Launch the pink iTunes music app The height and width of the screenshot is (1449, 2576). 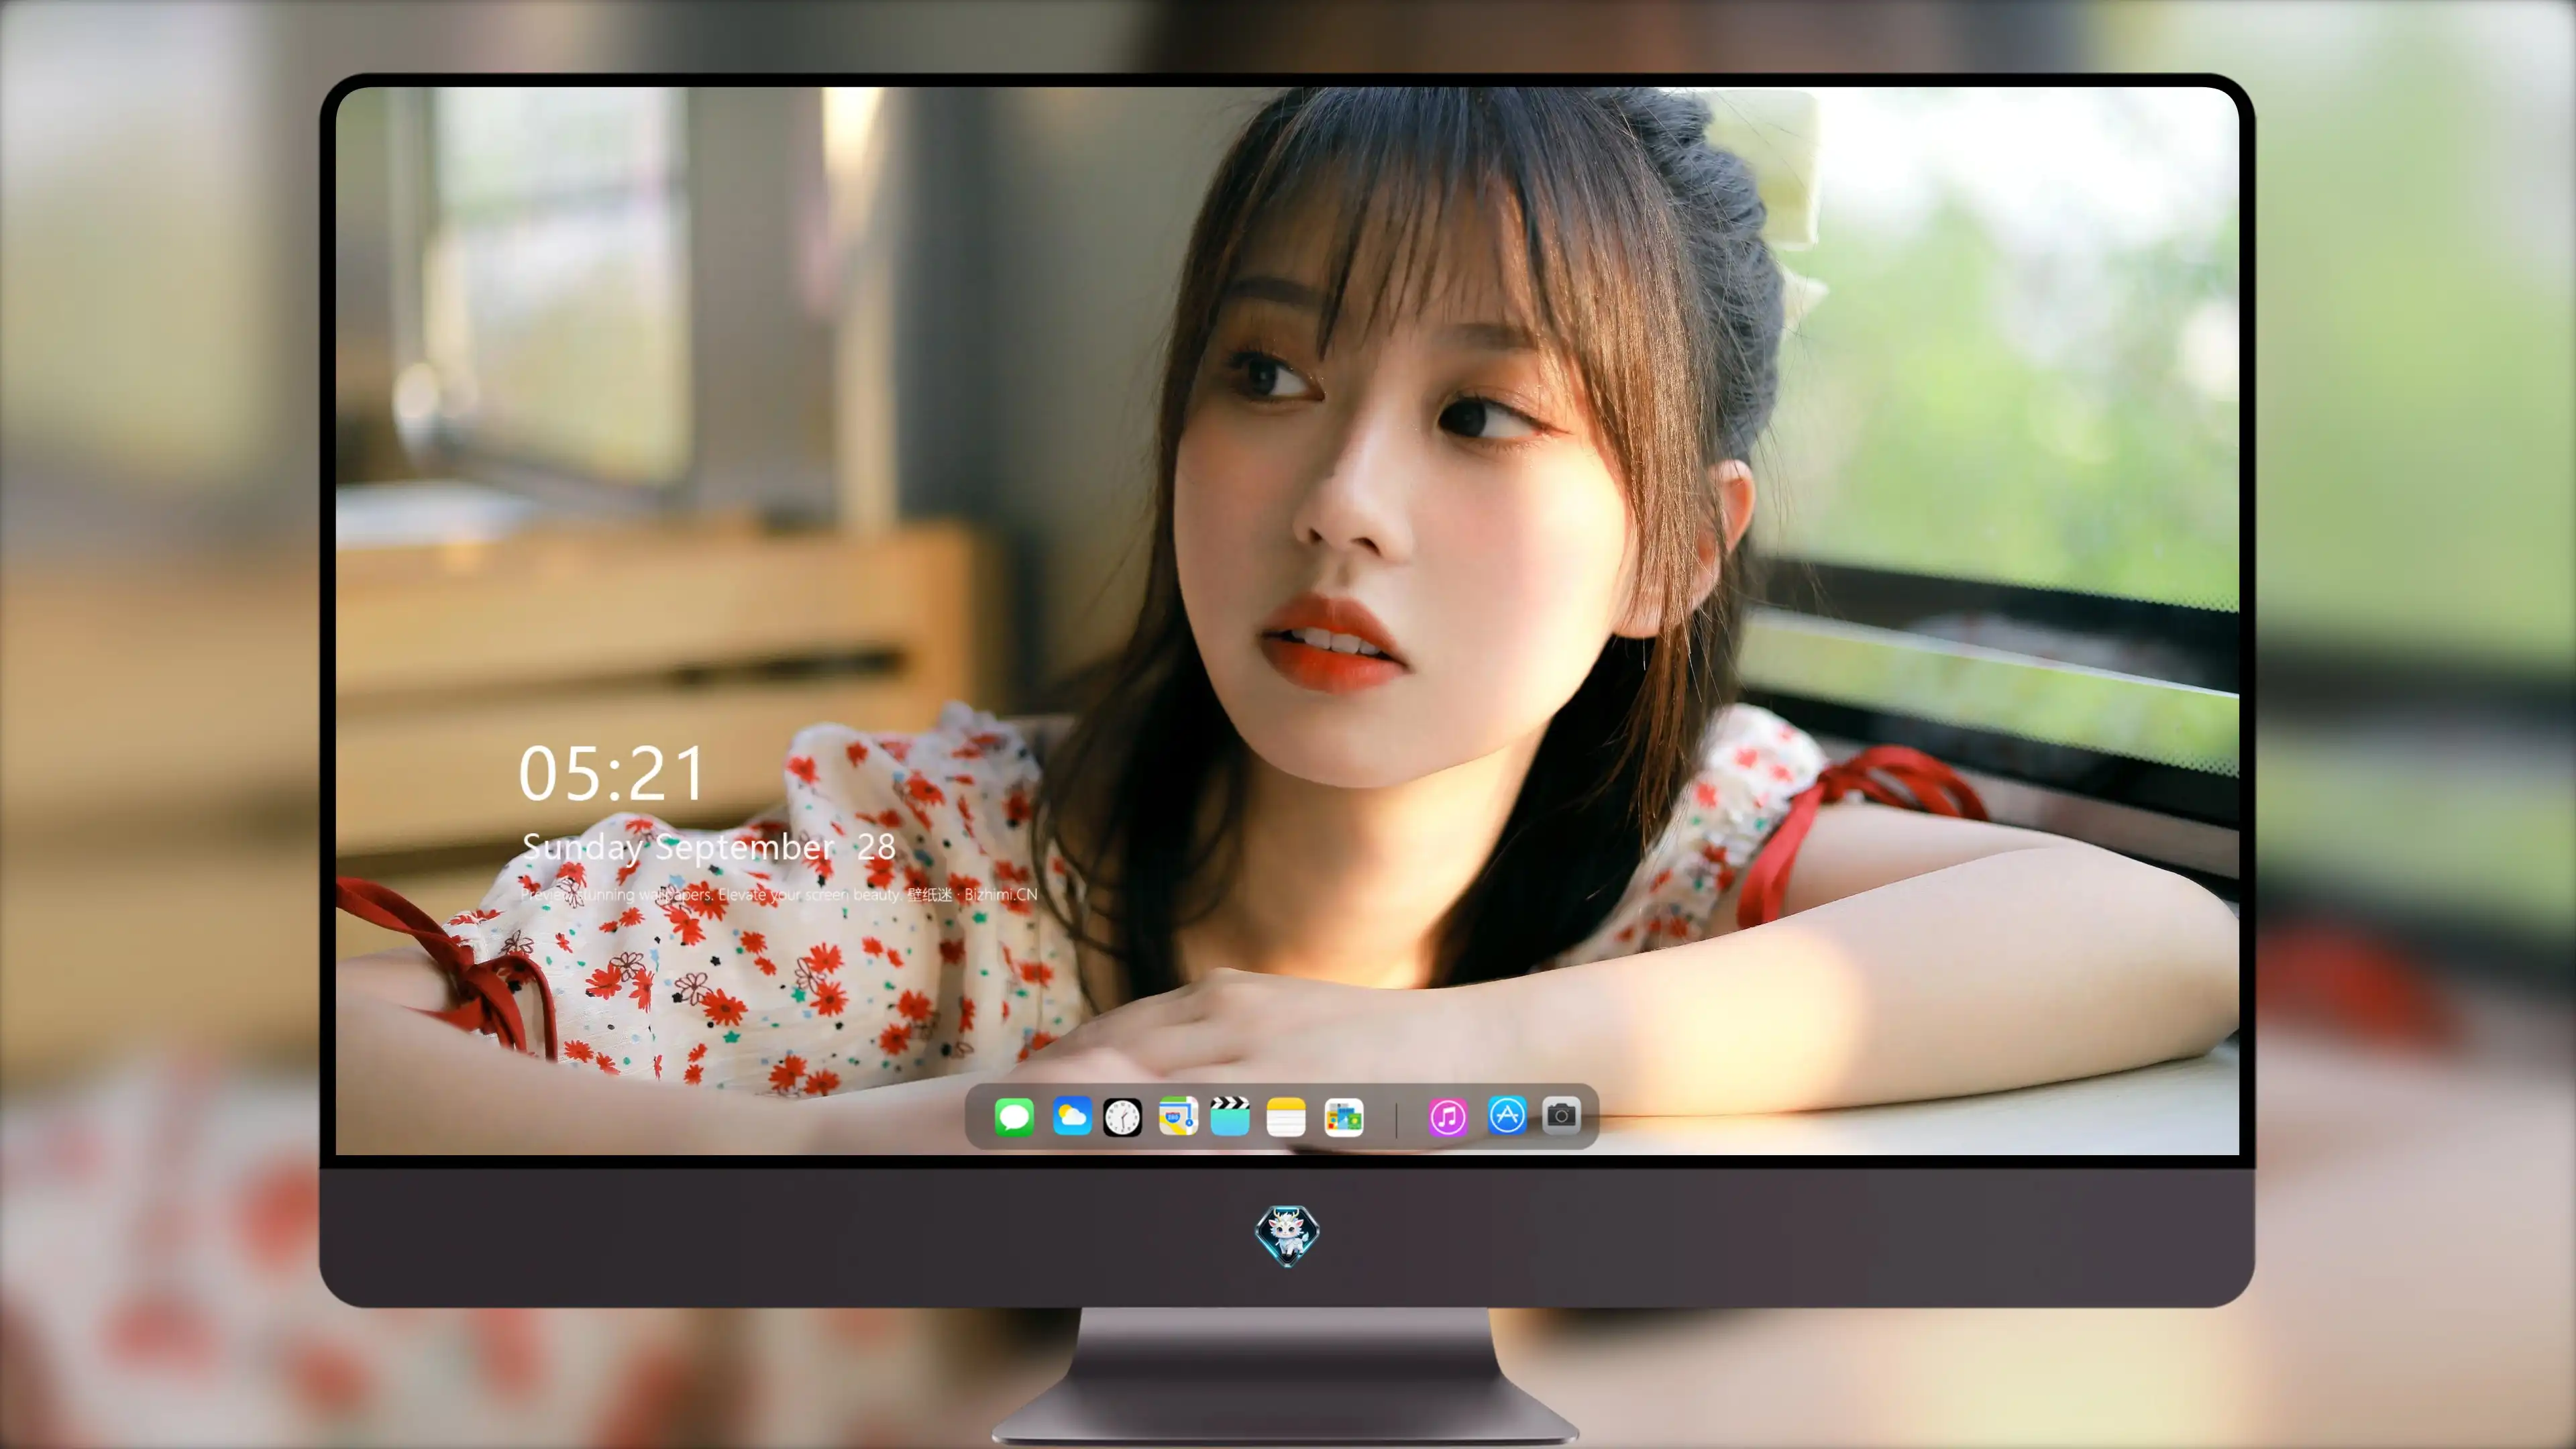[1448, 1117]
